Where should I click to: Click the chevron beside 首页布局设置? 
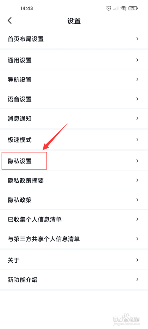click(x=137, y=38)
